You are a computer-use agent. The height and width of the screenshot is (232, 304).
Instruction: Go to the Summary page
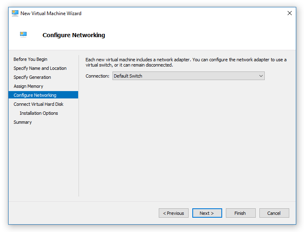pyautogui.click(x=23, y=122)
